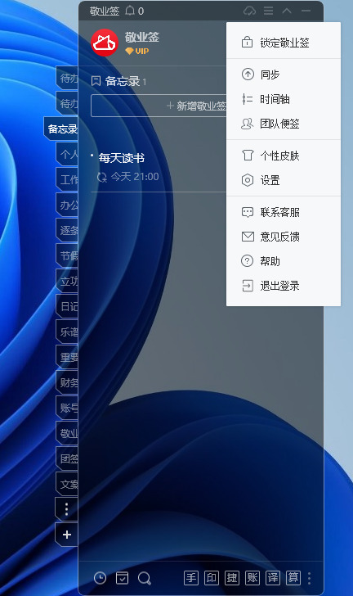Open 设置 from the menu
The height and width of the screenshot is (596, 353).
tap(284, 180)
